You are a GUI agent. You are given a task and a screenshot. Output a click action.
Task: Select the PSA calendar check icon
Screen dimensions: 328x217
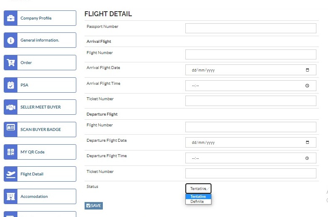pos(11,85)
